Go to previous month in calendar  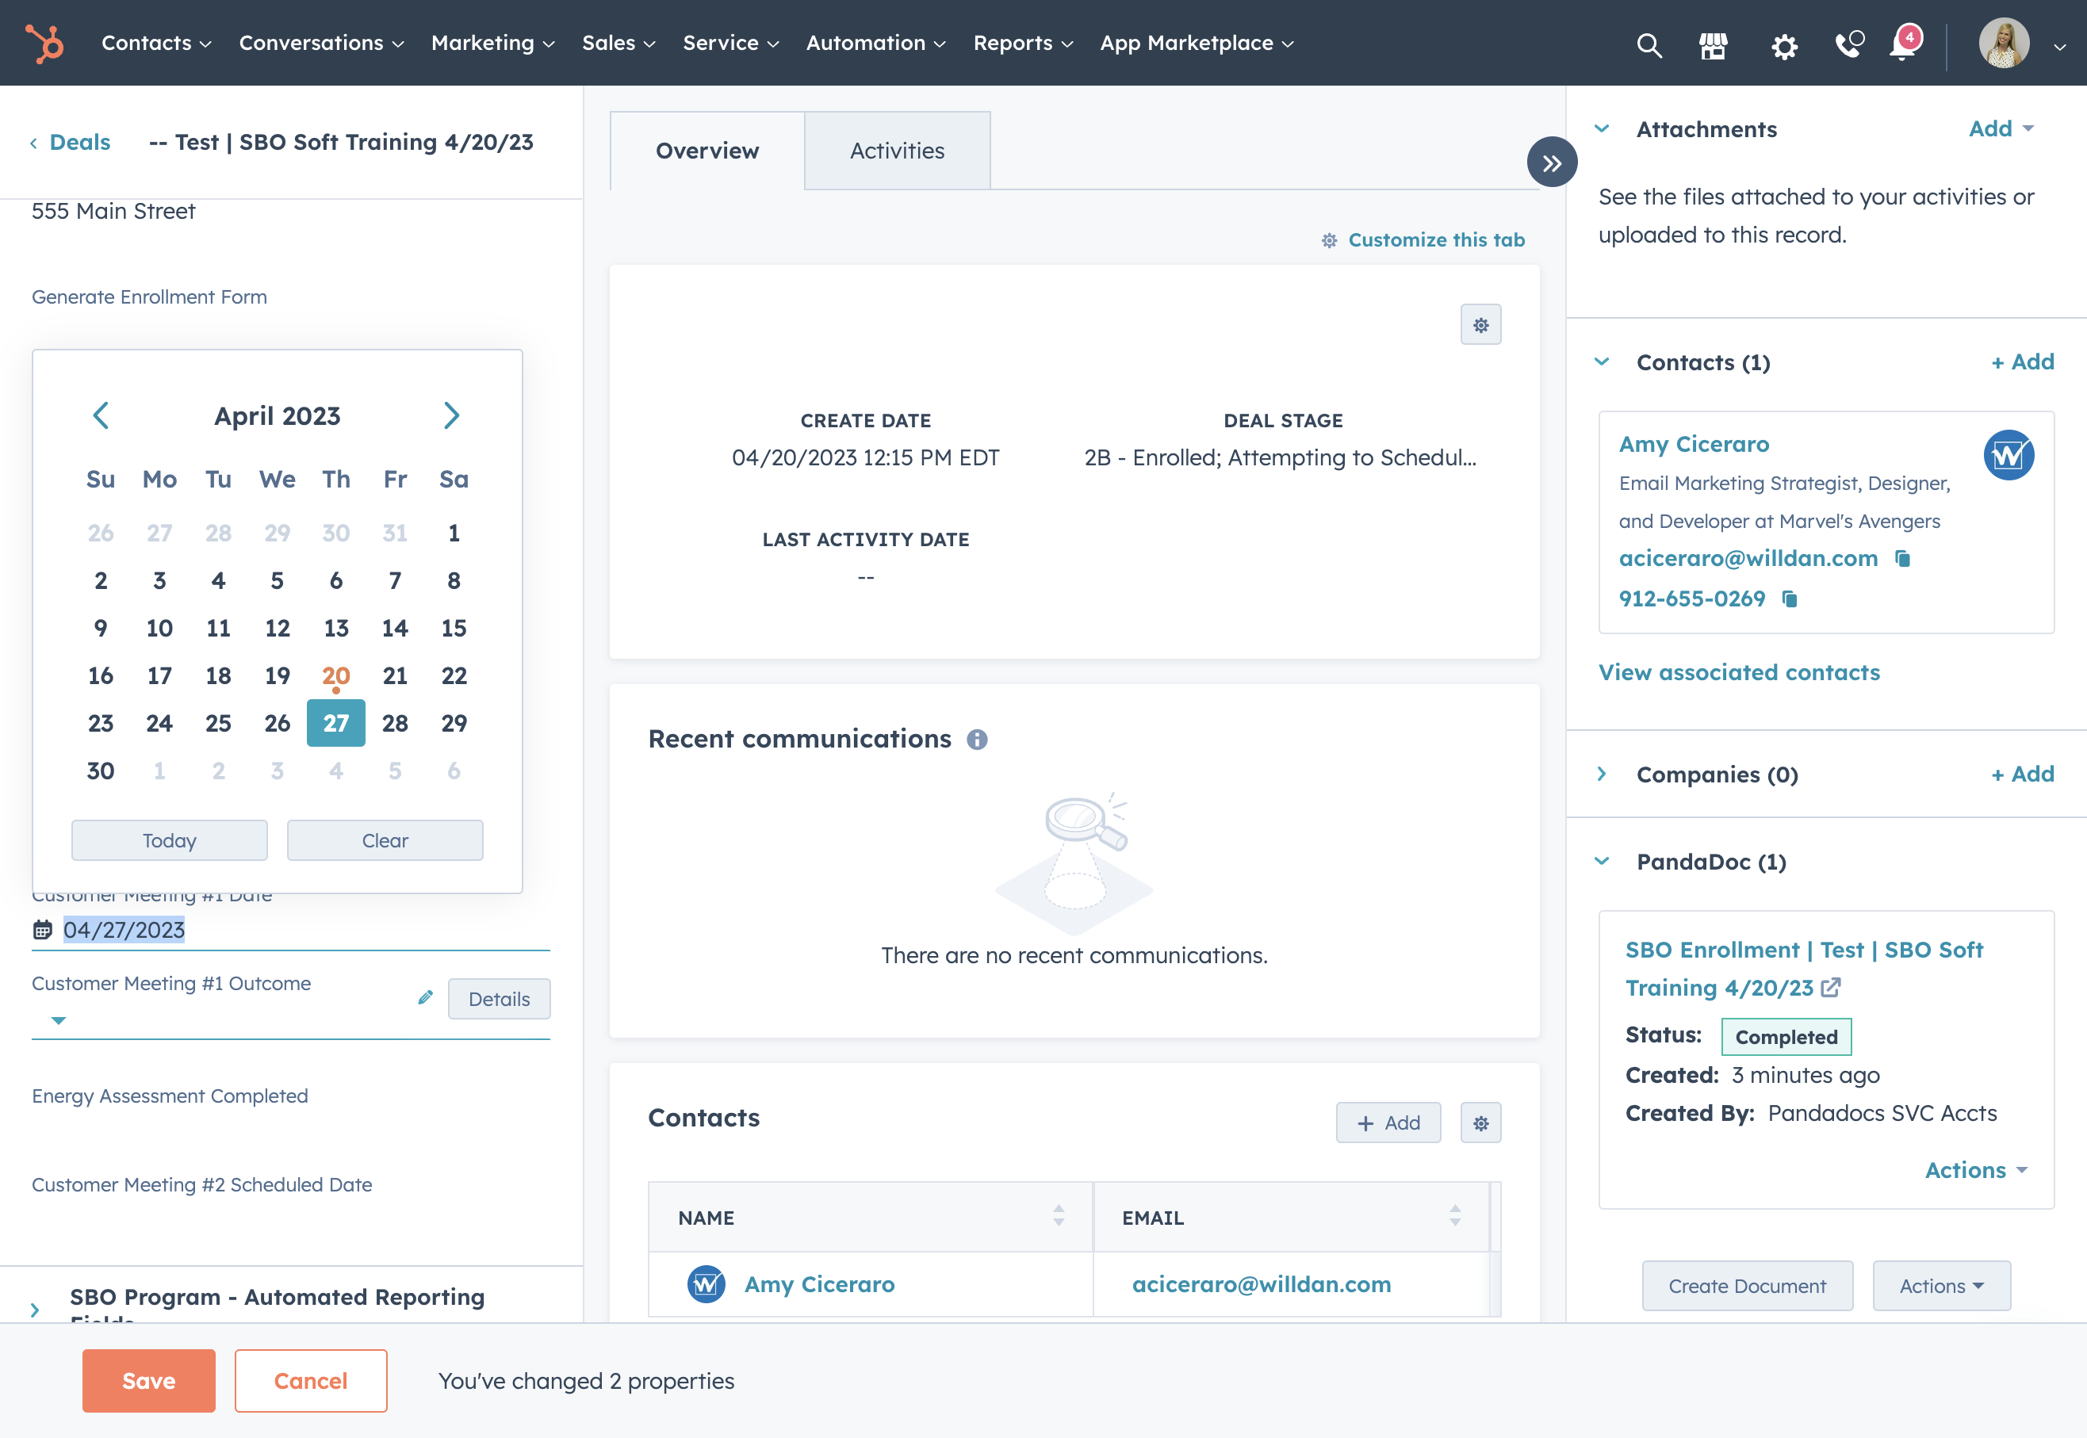click(x=101, y=415)
